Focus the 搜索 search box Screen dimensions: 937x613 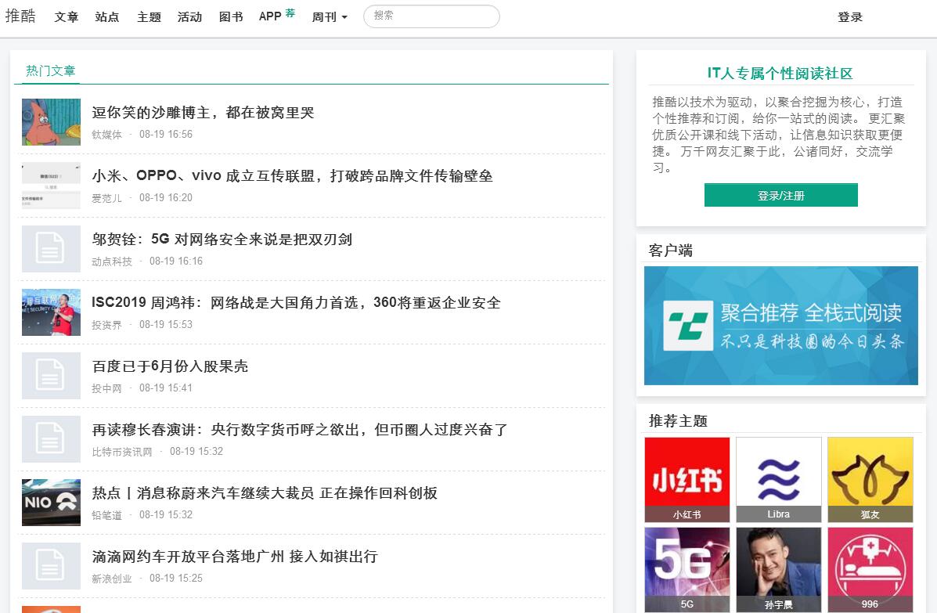pyautogui.click(x=431, y=16)
